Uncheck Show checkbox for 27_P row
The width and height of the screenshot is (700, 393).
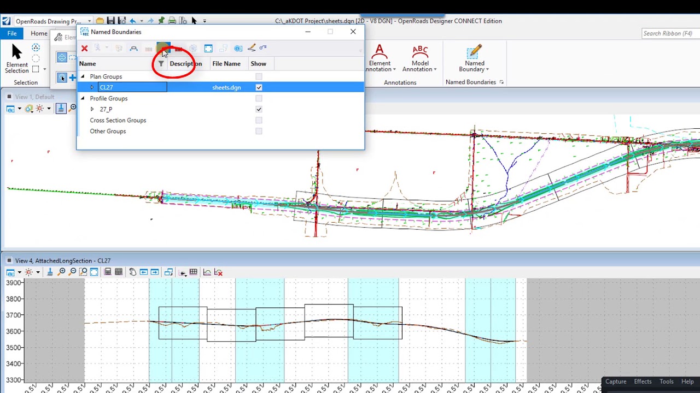[x=259, y=109]
